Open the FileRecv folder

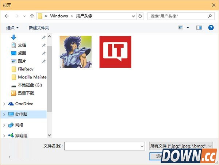(x=22, y=69)
